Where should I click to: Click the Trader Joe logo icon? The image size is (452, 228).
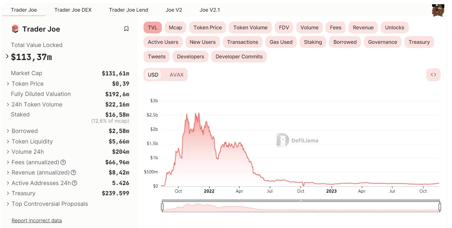click(x=15, y=29)
